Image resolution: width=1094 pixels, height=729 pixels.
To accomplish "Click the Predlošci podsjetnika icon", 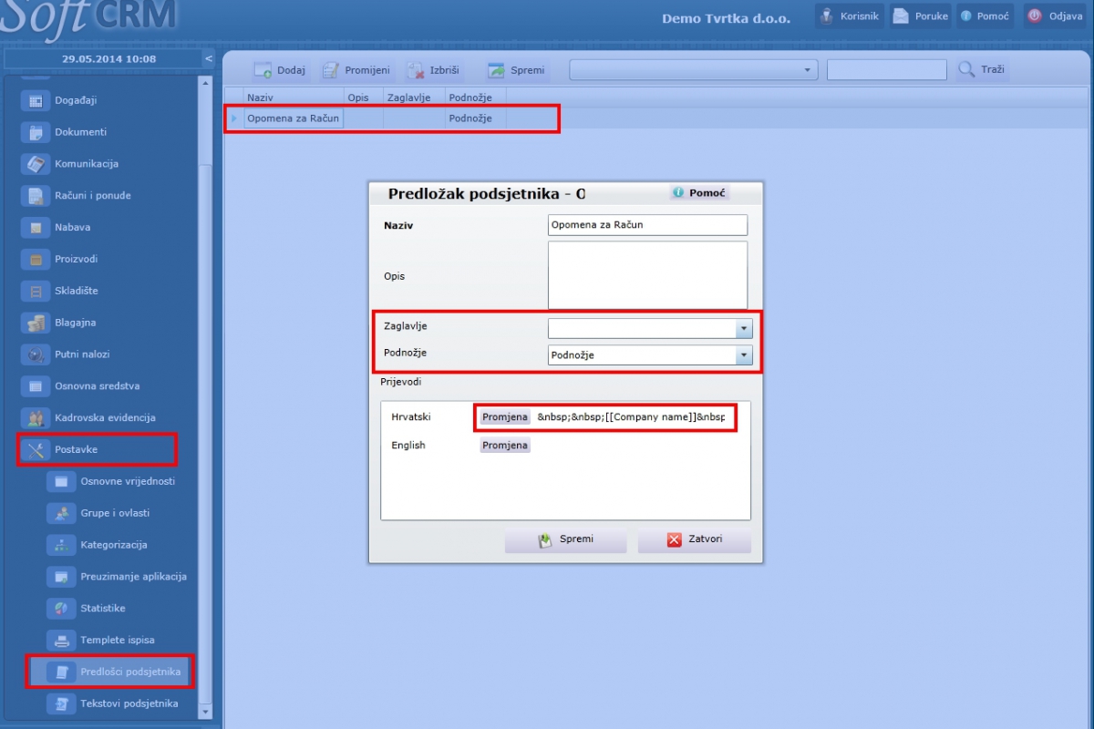I will click(61, 673).
